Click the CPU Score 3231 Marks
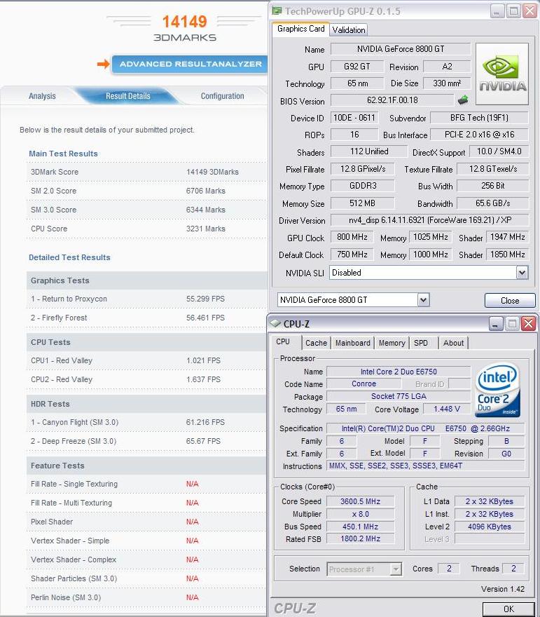This screenshot has width=540, height=617. (205, 229)
